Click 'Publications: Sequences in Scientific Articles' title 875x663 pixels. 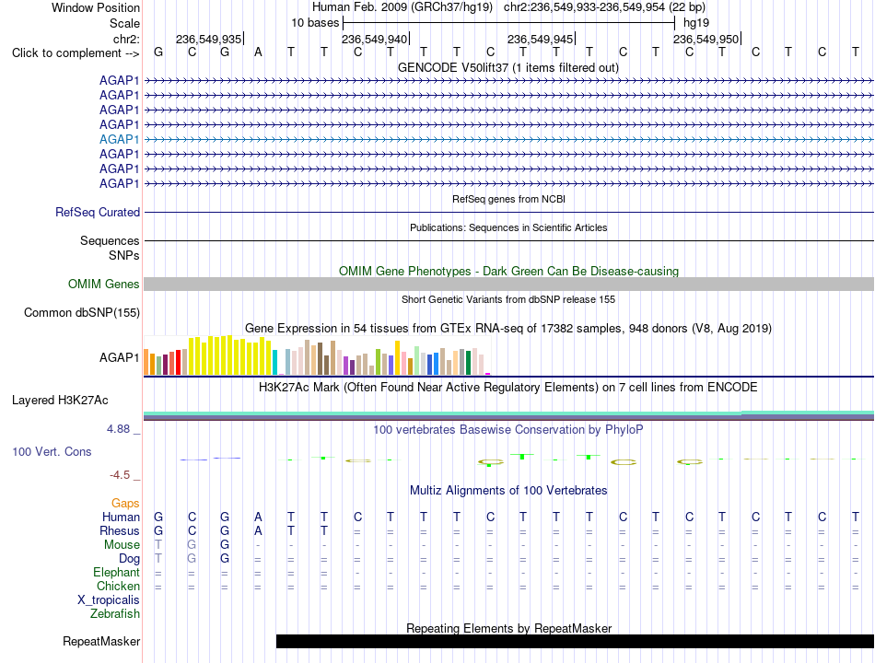508,227
